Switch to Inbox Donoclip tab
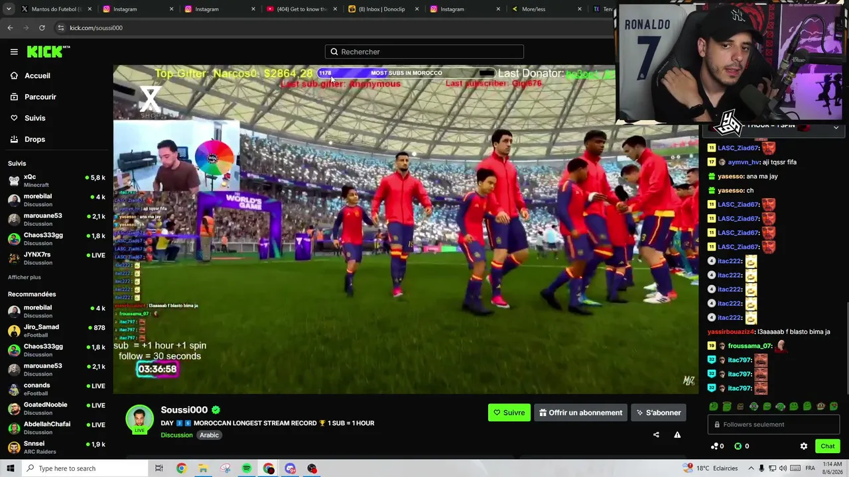Screen dimensions: 849x477 [x=383, y=9]
